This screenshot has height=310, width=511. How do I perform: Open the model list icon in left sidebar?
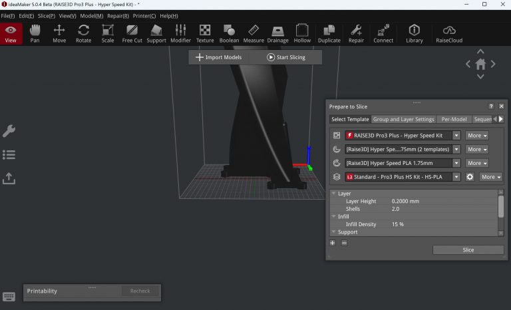tap(9, 155)
